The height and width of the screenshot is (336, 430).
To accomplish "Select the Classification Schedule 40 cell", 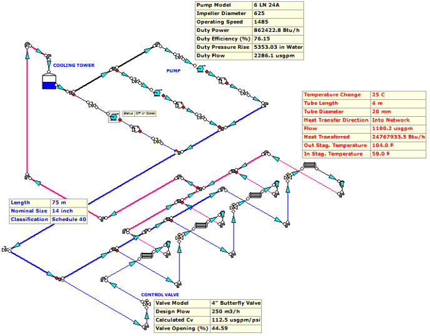I will (69, 219).
